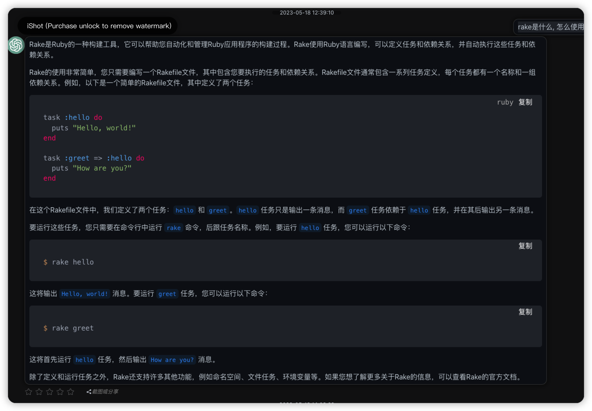Click the inline 'rake' code tag
Image resolution: width=592 pixels, height=411 pixels.
[x=174, y=228]
